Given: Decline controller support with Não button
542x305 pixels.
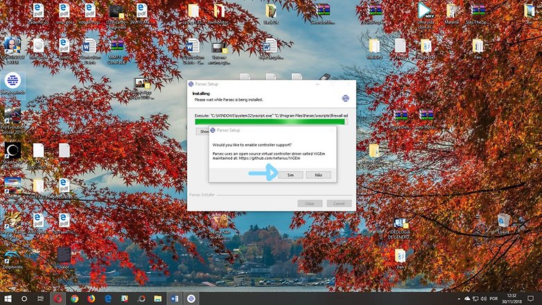Looking at the screenshot, I should (318, 175).
